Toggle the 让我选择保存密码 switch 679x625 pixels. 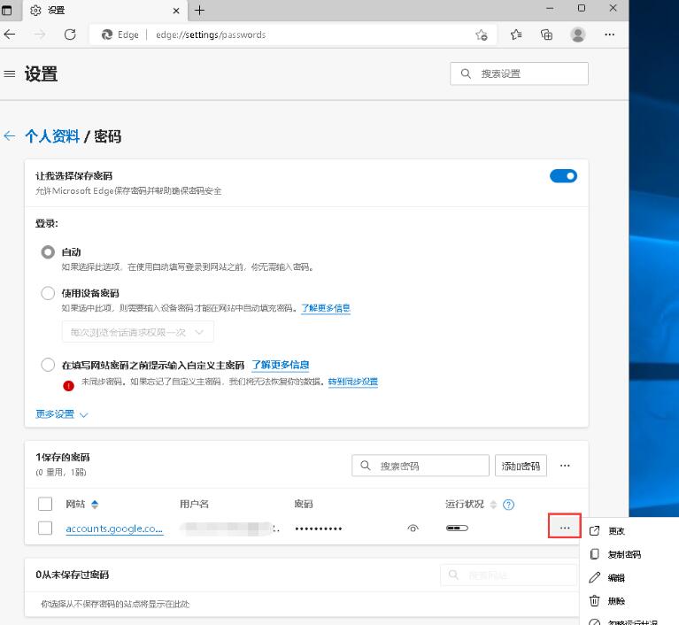pos(563,176)
